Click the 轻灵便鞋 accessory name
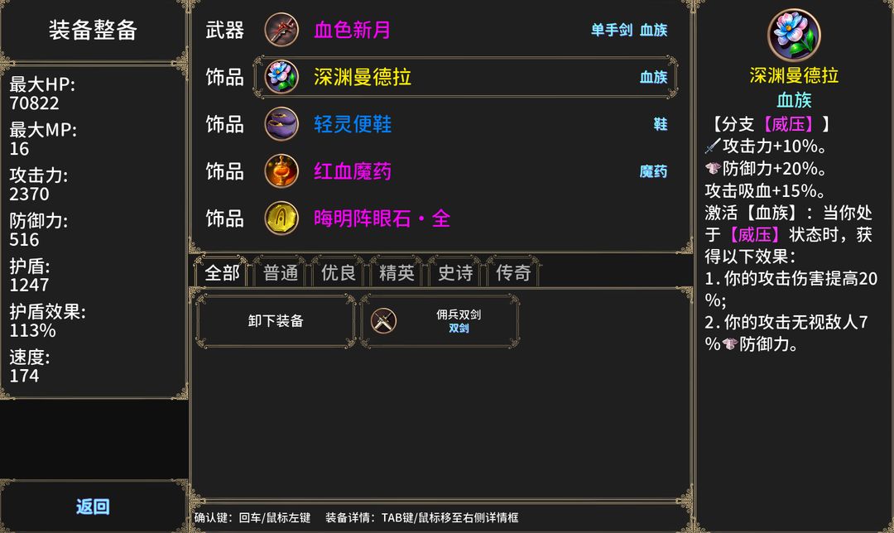 353,124
